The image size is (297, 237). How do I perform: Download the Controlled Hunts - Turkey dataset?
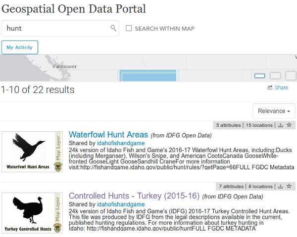(281, 187)
